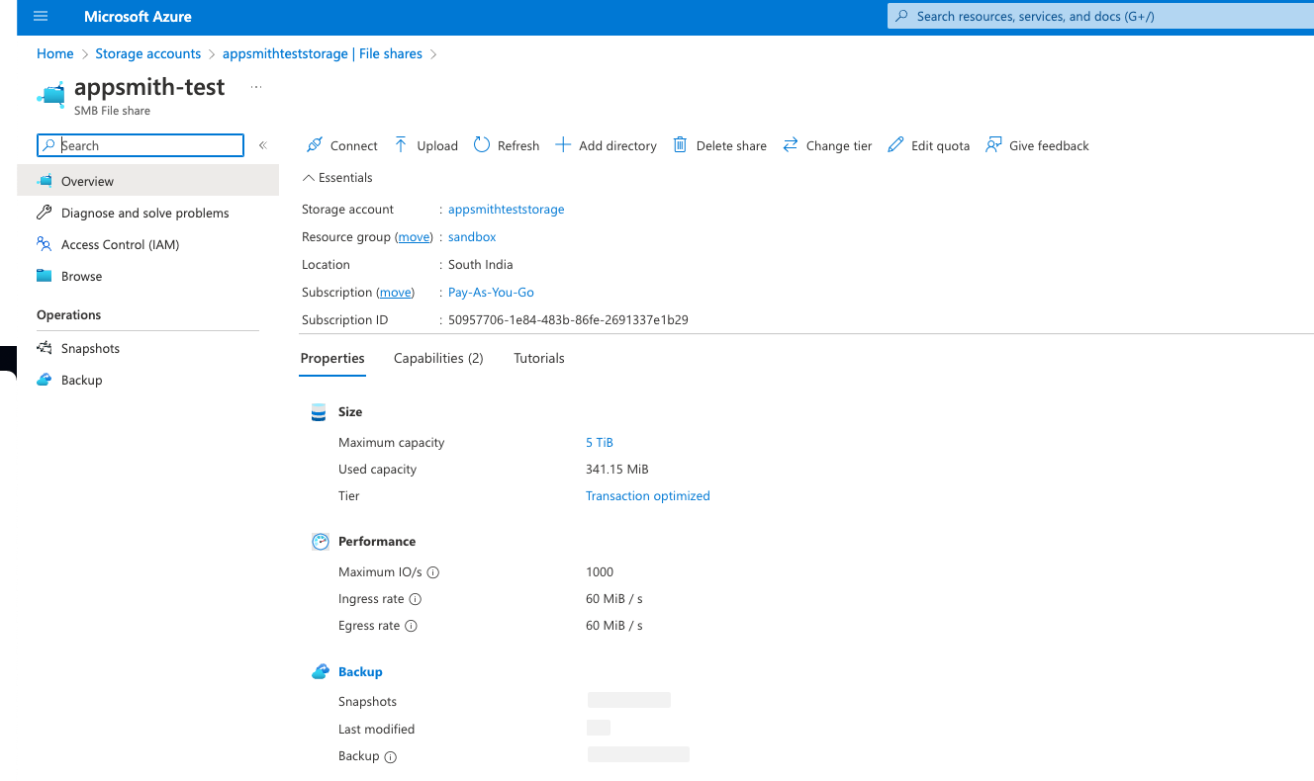Viewport: 1314px width, 781px height.
Task: Click the Connect toolbar icon
Action: 315,145
